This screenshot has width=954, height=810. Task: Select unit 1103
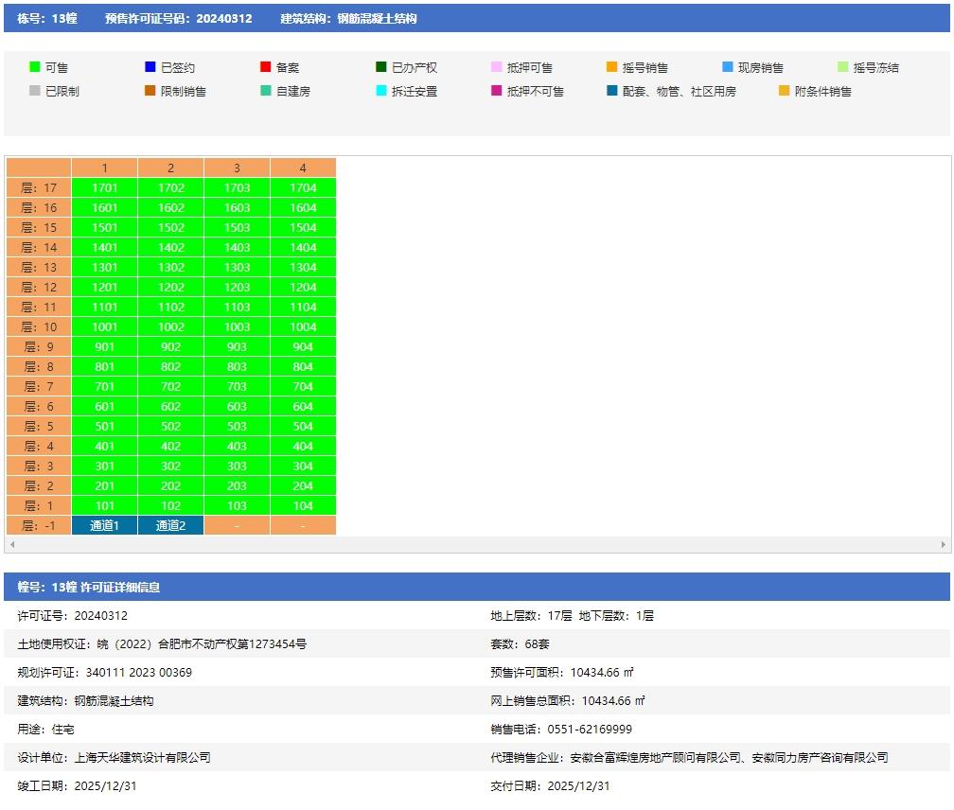click(x=237, y=308)
